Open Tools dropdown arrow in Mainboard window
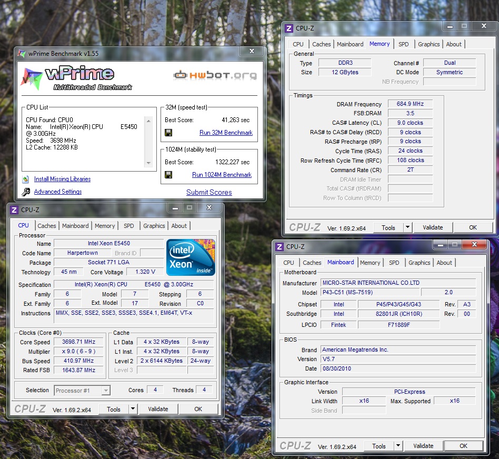 coord(398,446)
